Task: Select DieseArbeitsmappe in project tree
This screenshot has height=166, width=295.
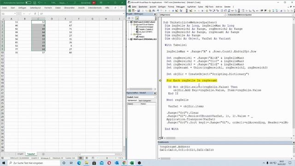Action: [x=146, y=27]
